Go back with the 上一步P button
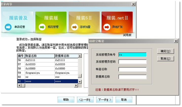The height and width of the screenshot is (107, 182). (85, 100)
